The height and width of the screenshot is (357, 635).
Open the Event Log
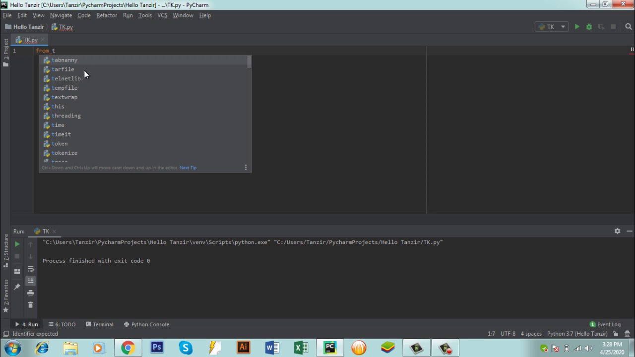tap(605, 324)
